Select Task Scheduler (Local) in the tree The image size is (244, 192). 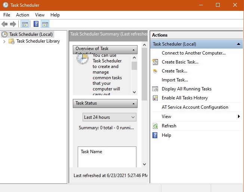point(31,34)
